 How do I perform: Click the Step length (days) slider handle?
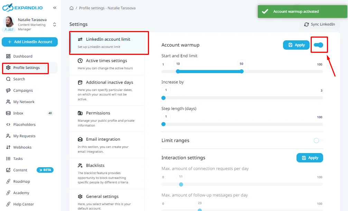(x=163, y=124)
